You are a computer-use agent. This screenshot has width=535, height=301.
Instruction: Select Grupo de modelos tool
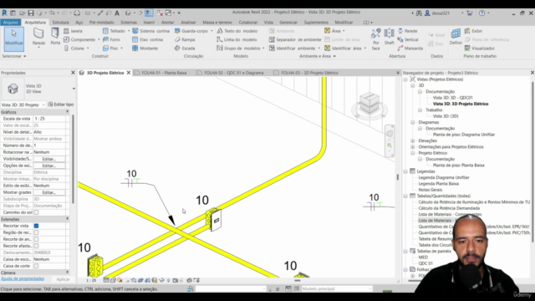[x=238, y=48]
